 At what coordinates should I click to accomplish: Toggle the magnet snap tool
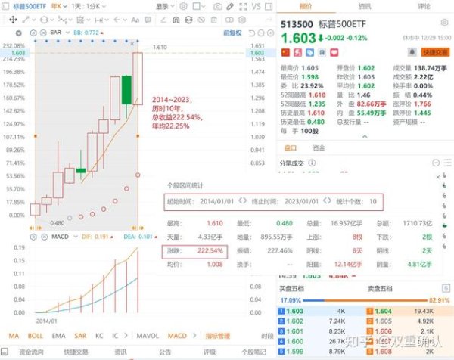tap(176, 20)
